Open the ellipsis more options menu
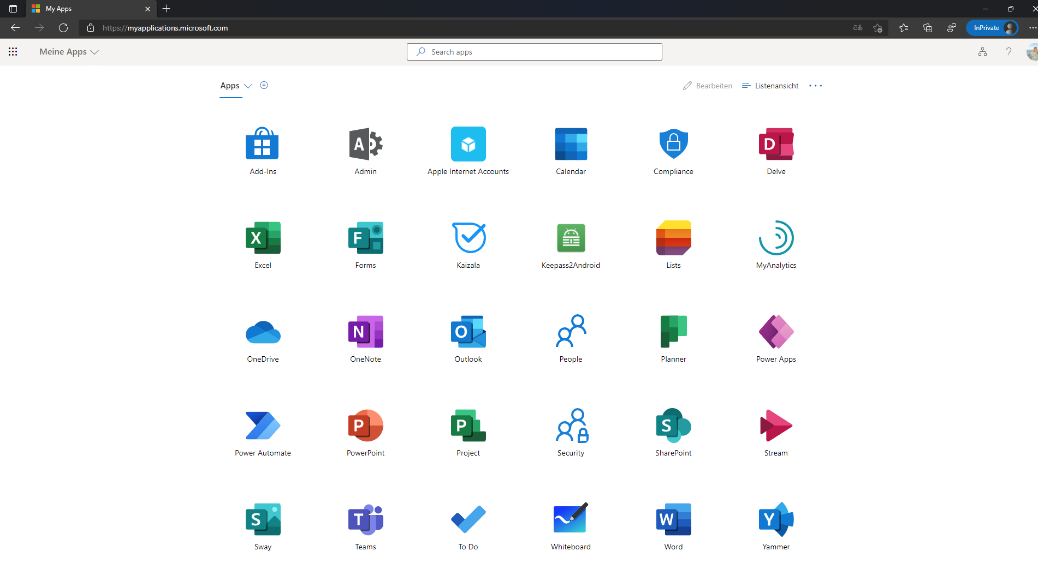The width and height of the screenshot is (1038, 563). click(x=815, y=86)
